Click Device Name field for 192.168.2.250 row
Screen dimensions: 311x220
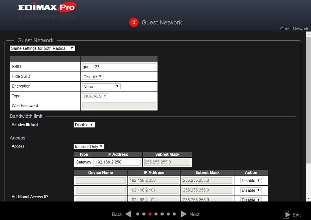101,180
